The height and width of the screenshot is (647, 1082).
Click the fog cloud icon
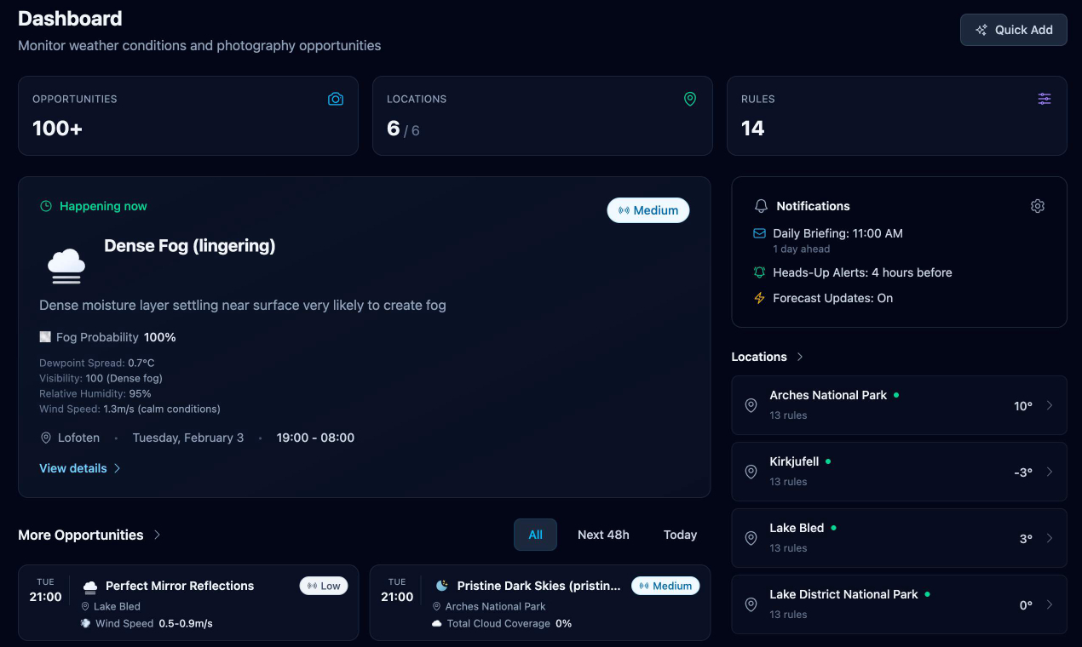coord(66,266)
